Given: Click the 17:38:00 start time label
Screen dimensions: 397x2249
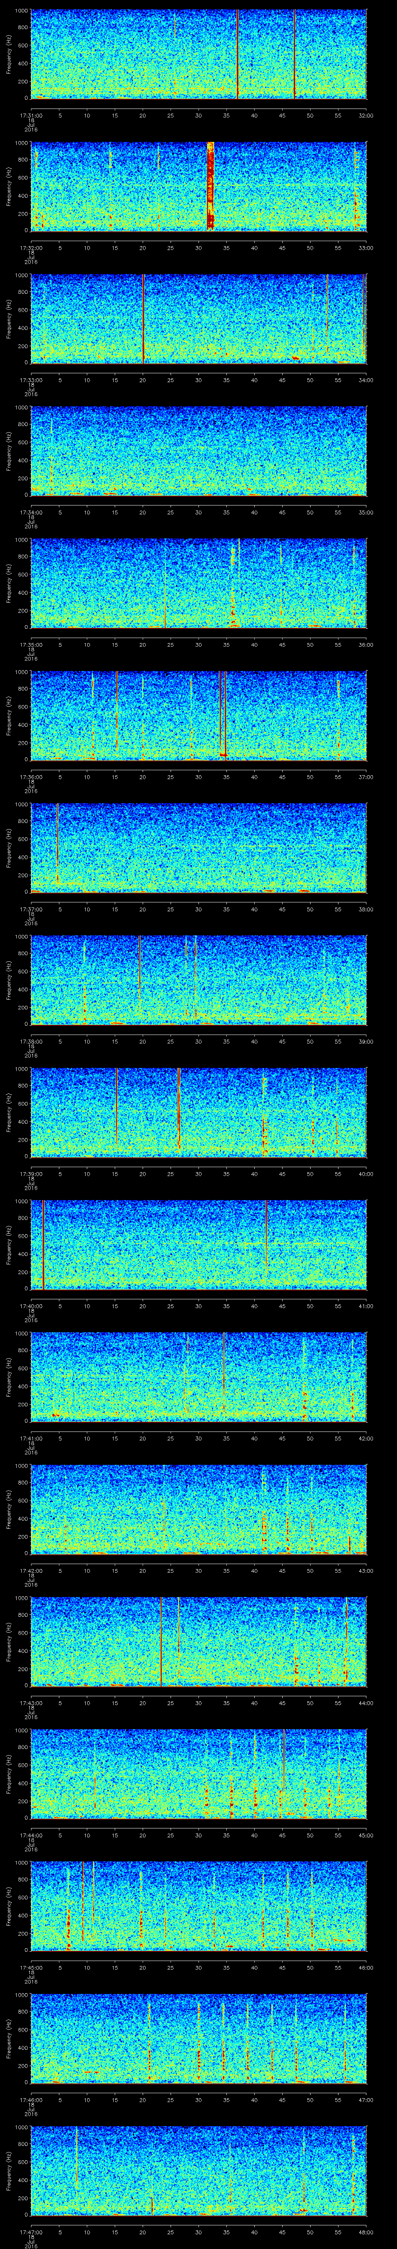Looking at the screenshot, I should click(x=31, y=1041).
